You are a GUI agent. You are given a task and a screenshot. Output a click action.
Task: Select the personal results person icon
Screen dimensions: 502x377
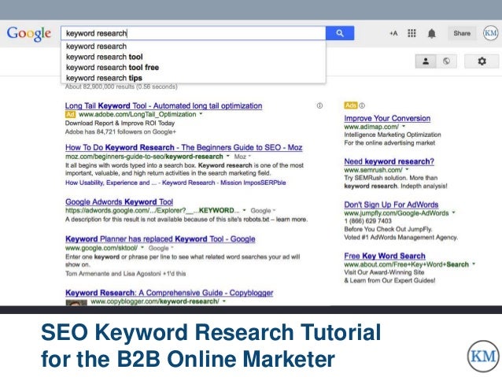click(x=426, y=61)
